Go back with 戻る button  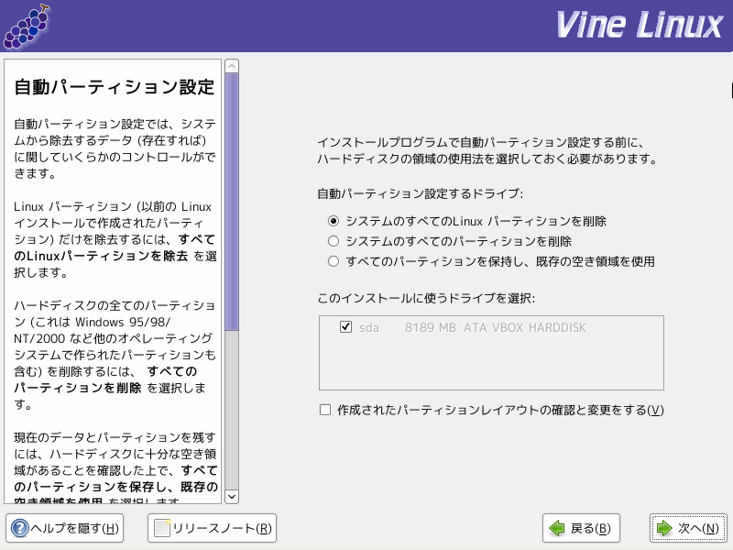click(x=581, y=528)
